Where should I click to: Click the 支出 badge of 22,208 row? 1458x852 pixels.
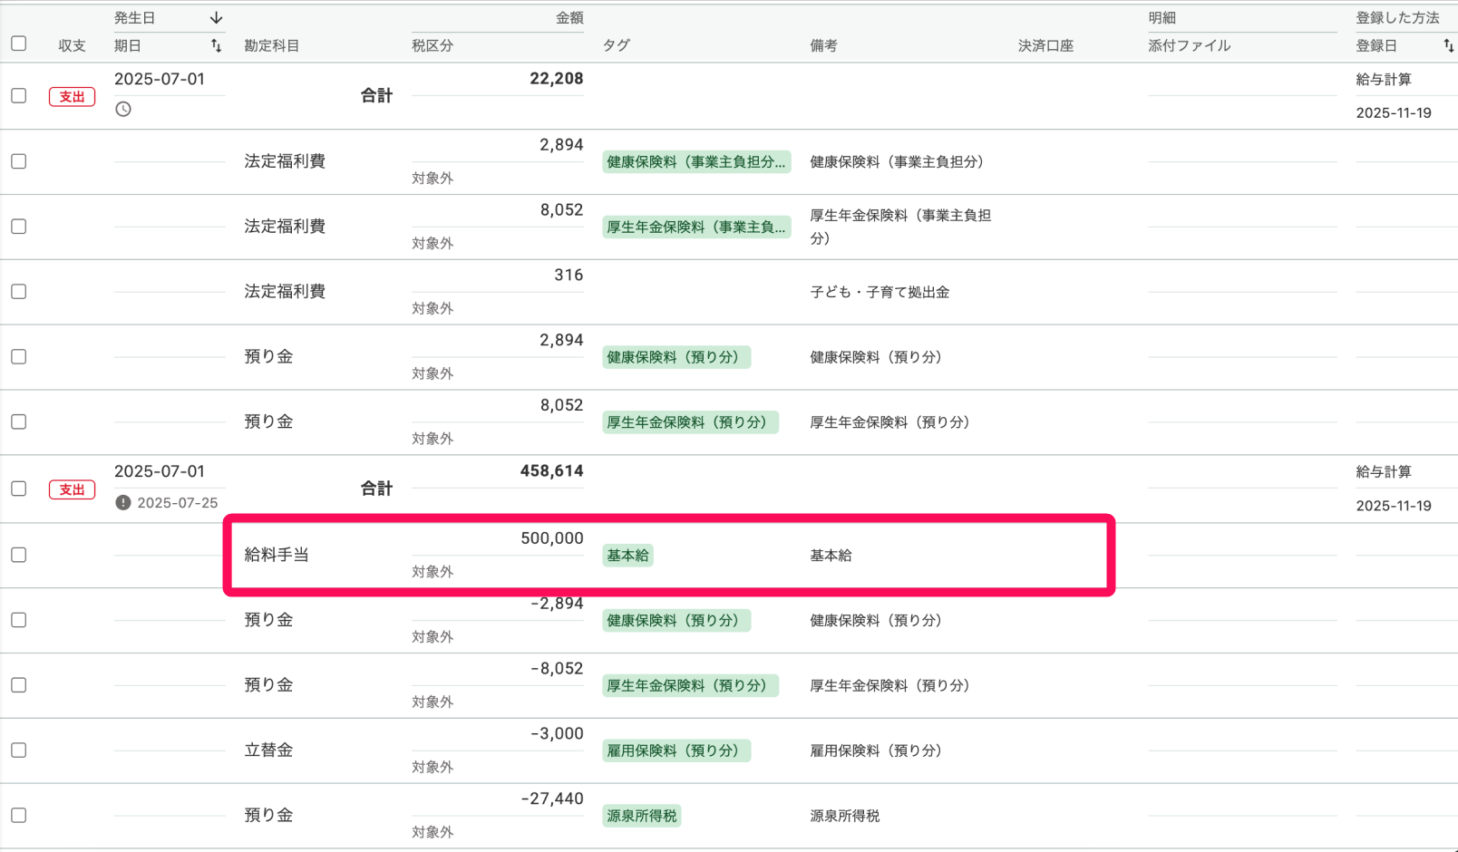[72, 97]
